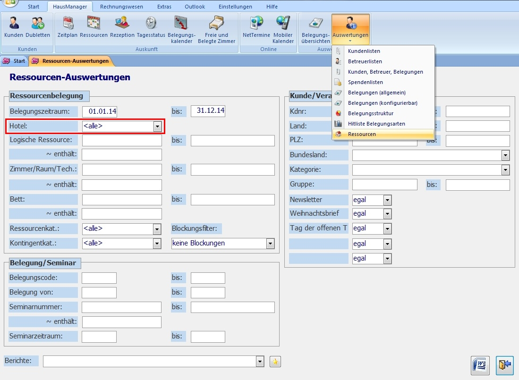Click the Seminarnummer input field
The width and height of the screenshot is (519, 380).
point(121,307)
